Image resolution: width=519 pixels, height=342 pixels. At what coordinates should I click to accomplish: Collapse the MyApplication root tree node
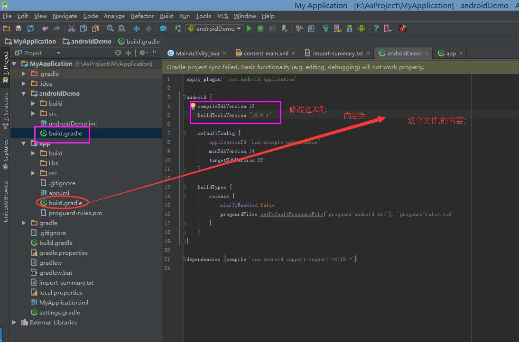pos(14,64)
